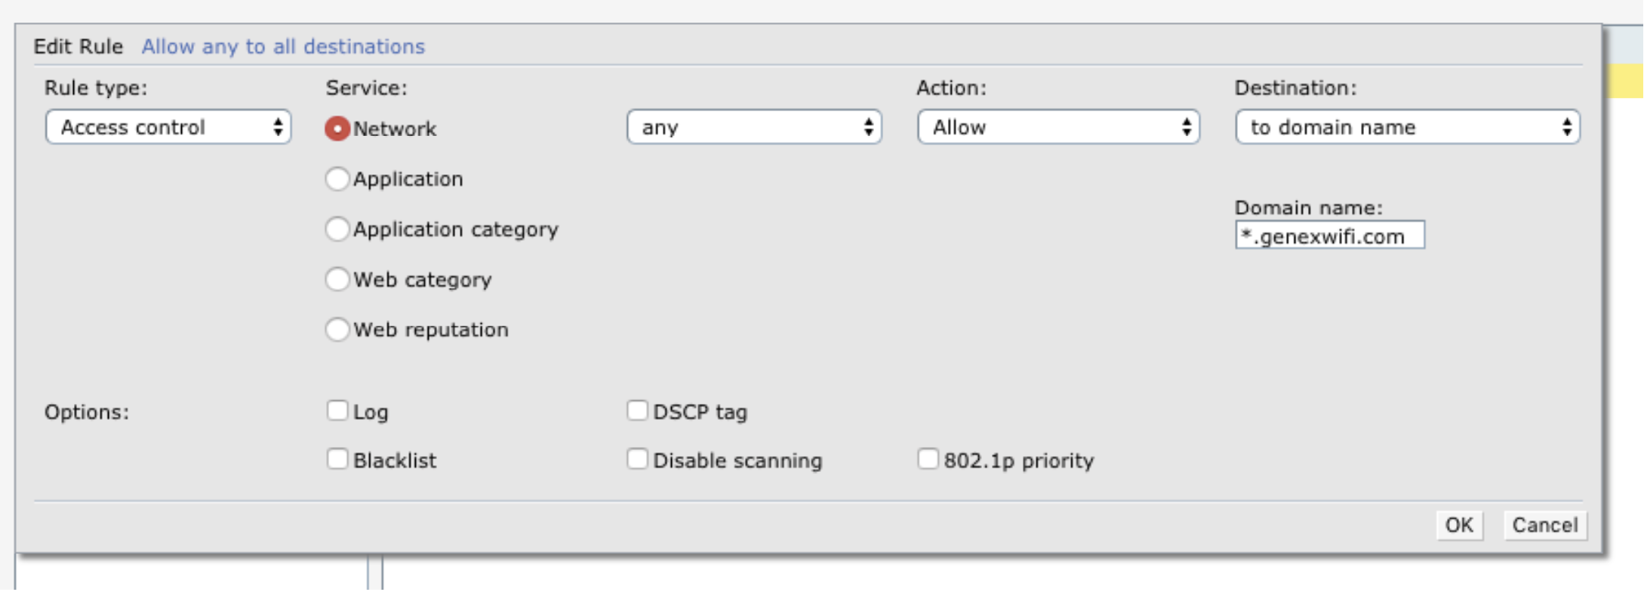Click the Rule type dropdown arrows
The width and height of the screenshot is (1644, 592).
[278, 127]
